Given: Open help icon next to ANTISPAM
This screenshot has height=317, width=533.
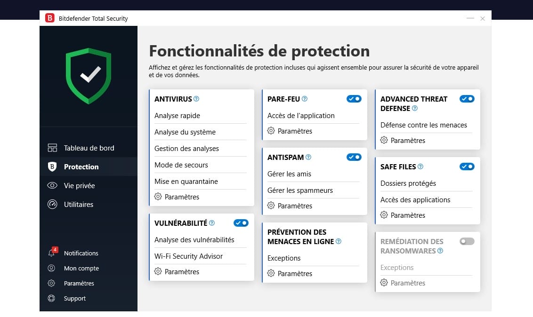Looking at the screenshot, I should click(x=308, y=157).
